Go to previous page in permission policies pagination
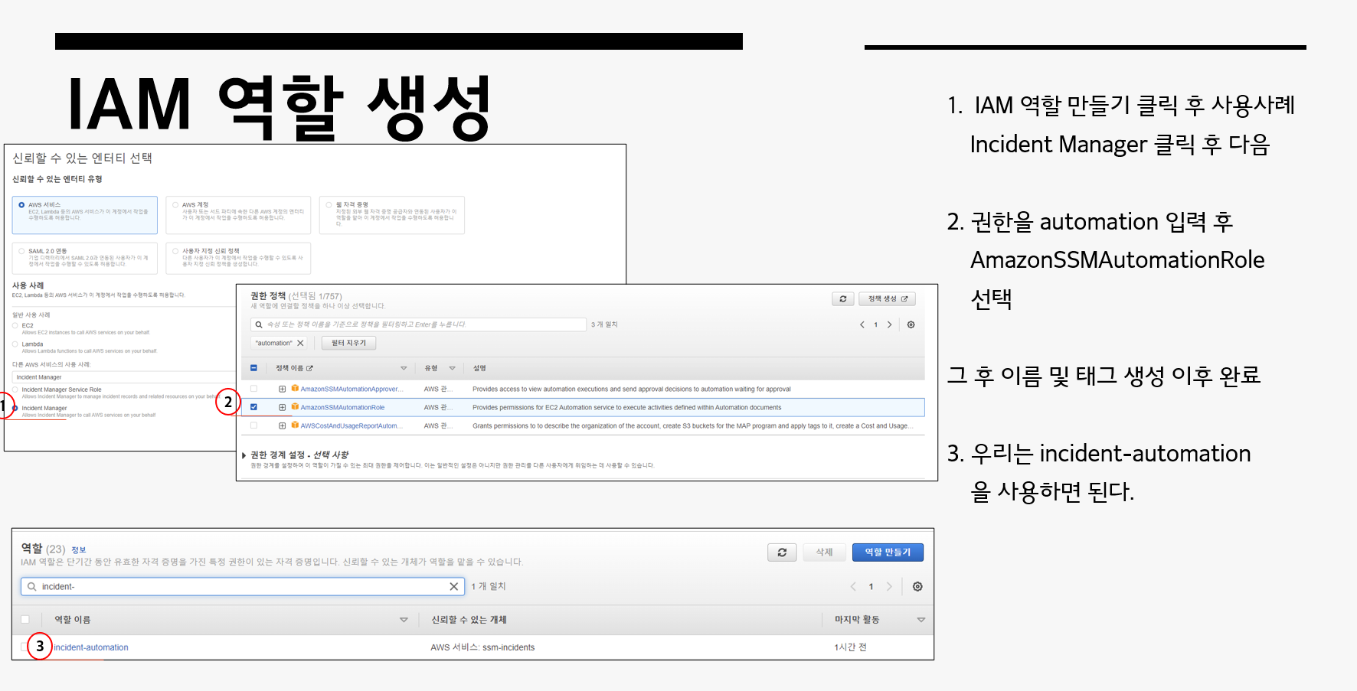 pos(862,324)
